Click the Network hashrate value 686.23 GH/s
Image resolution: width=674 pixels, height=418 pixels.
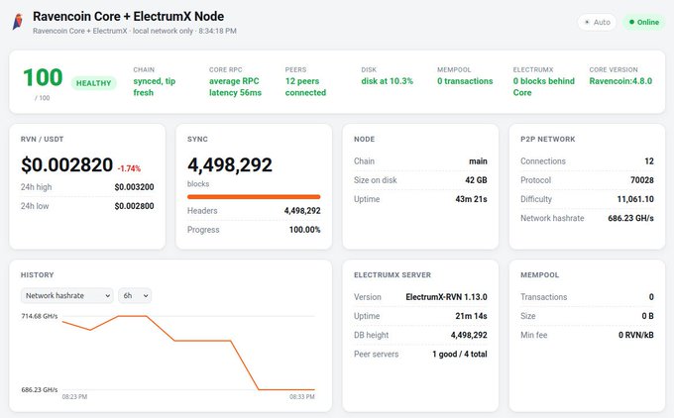point(630,218)
